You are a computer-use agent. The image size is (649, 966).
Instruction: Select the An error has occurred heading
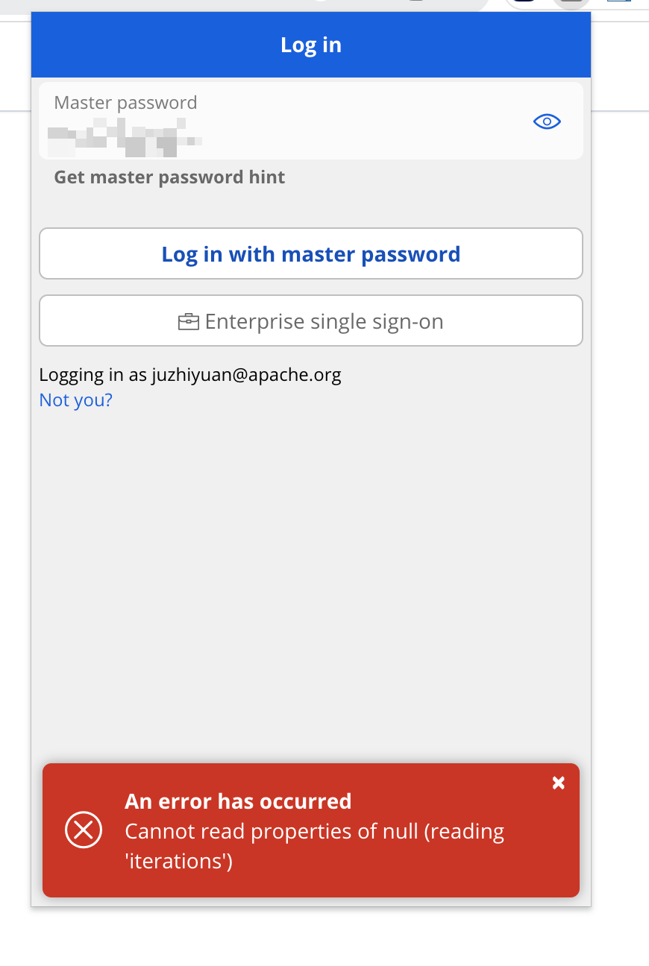pyautogui.click(x=238, y=801)
